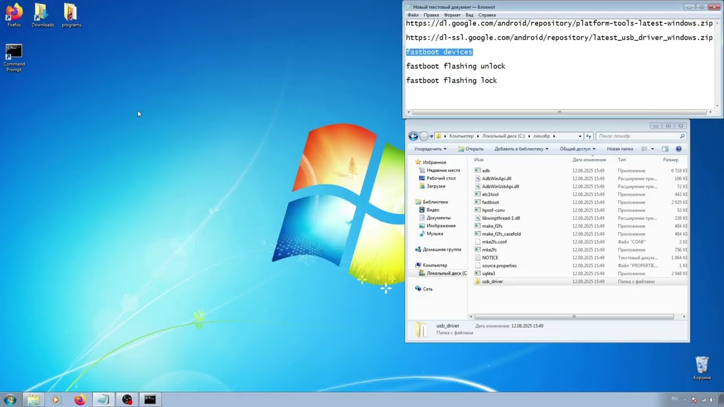Image resolution: width=724 pixels, height=407 pixels.
Task: Open Документы library
Action: pos(438,218)
